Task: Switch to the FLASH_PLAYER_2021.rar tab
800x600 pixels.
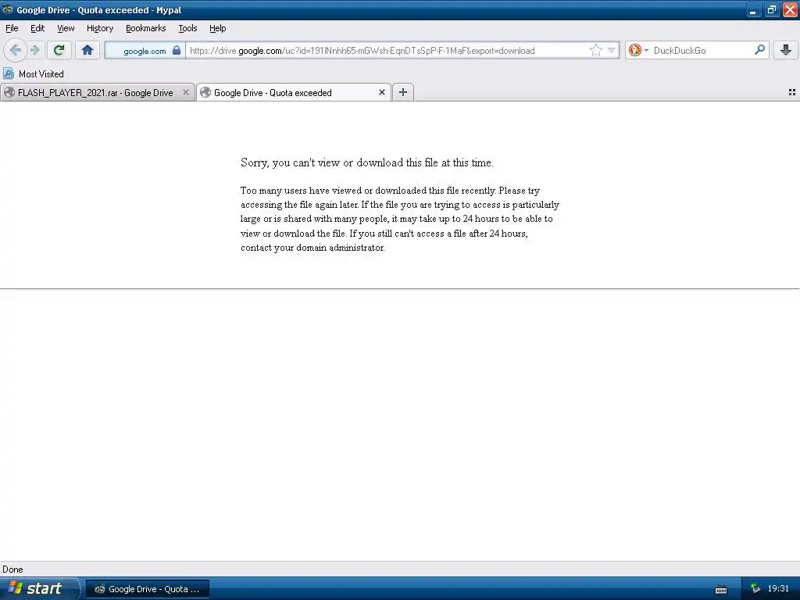Action: (95, 92)
